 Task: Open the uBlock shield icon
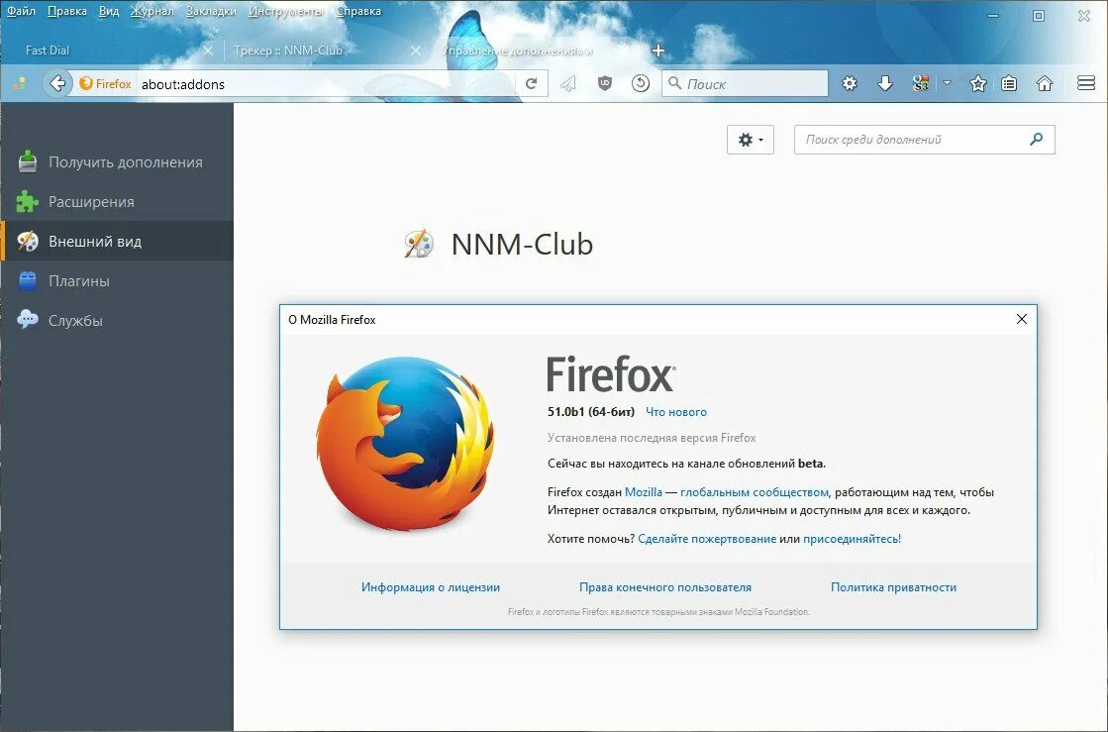point(605,83)
